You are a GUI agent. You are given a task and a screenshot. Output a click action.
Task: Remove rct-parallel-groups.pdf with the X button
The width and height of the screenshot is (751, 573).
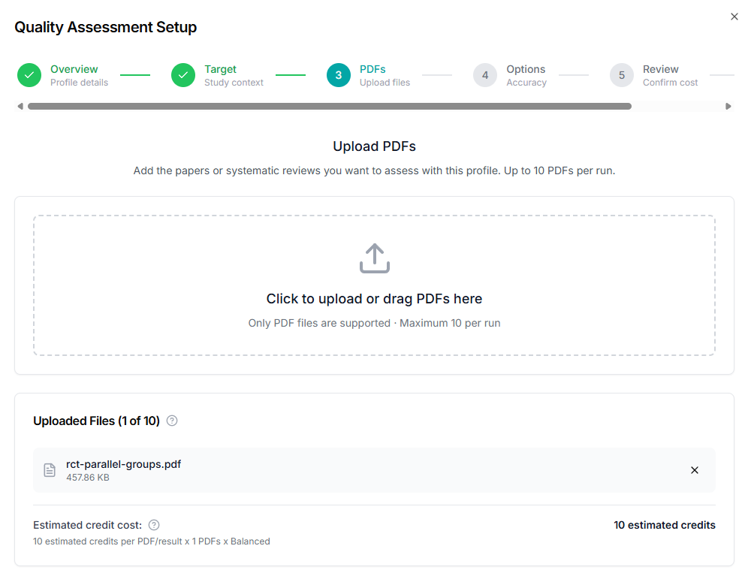[x=695, y=470]
